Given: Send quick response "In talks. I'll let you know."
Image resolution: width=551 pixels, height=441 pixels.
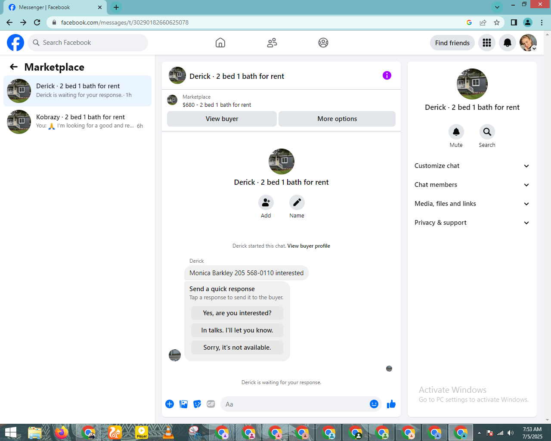Looking at the screenshot, I should [237, 330].
